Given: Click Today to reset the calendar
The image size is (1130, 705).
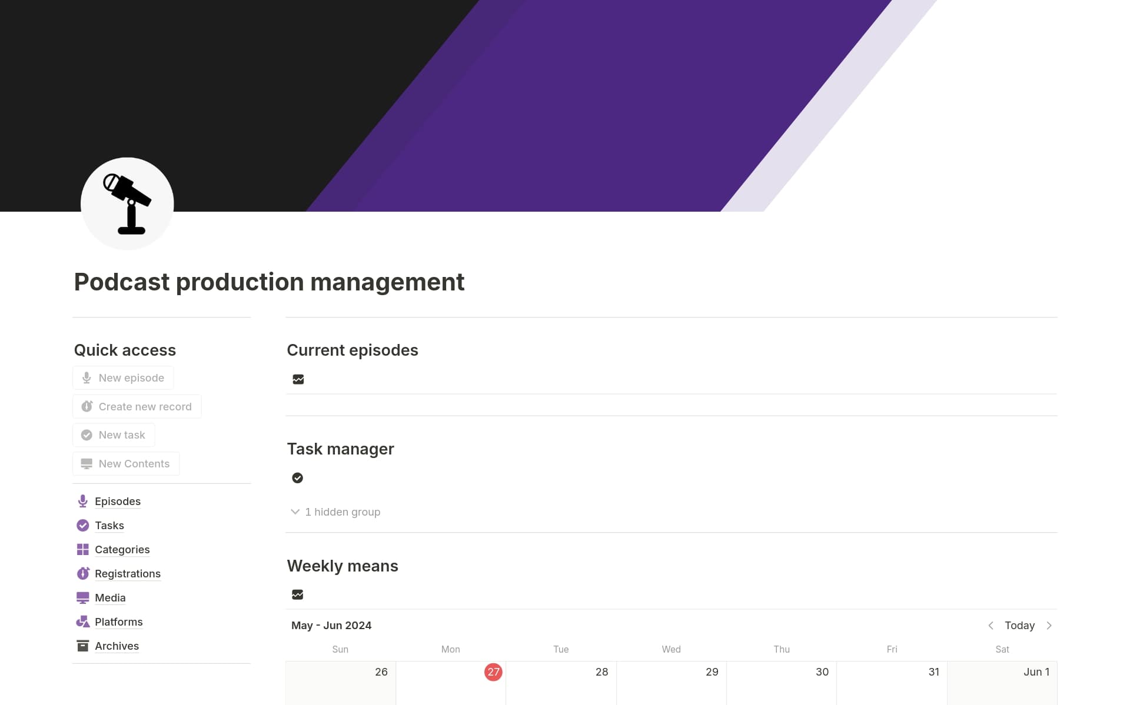Looking at the screenshot, I should tap(1019, 626).
